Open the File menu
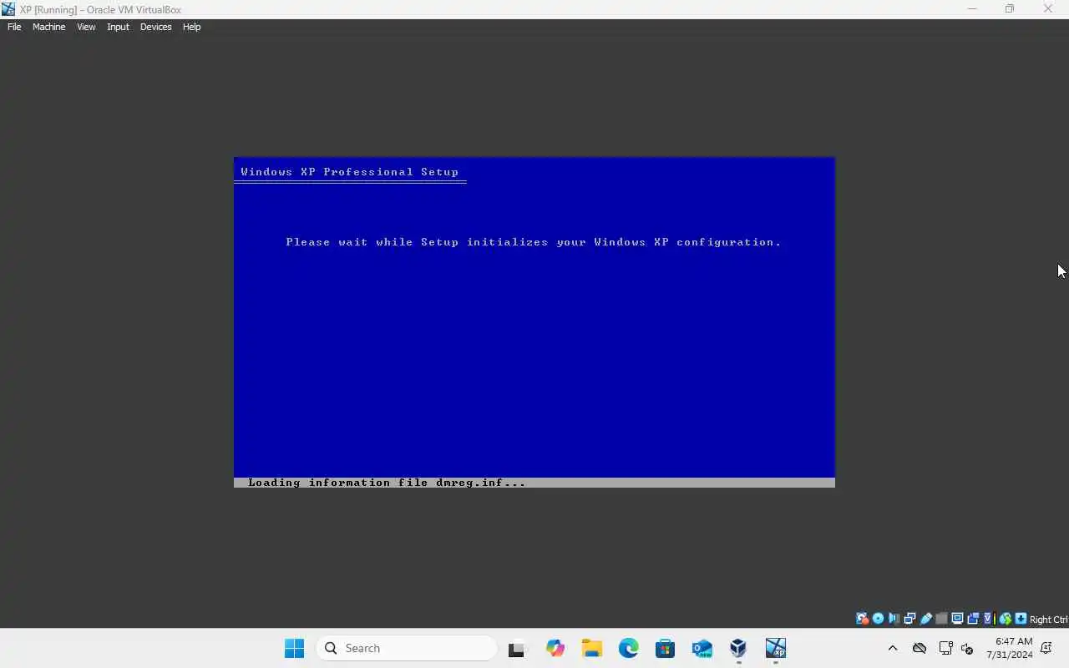The width and height of the screenshot is (1069, 668). pos(14,27)
